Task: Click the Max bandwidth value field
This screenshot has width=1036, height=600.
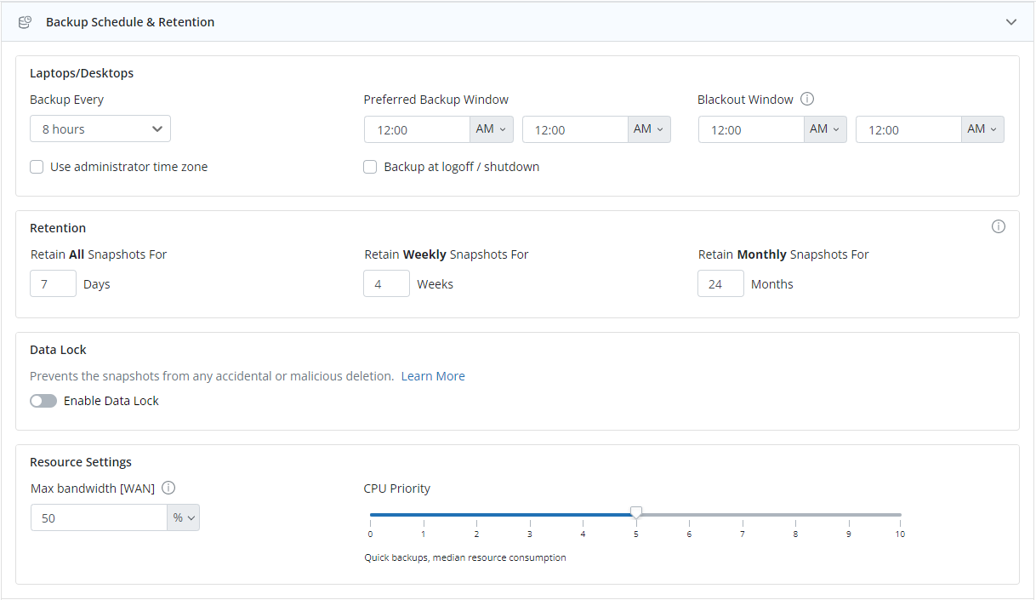Action: 99,517
